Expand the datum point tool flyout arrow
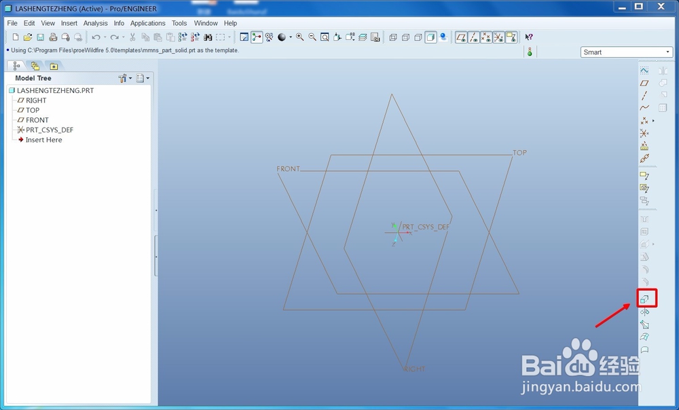This screenshot has height=410, width=679. point(653,121)
